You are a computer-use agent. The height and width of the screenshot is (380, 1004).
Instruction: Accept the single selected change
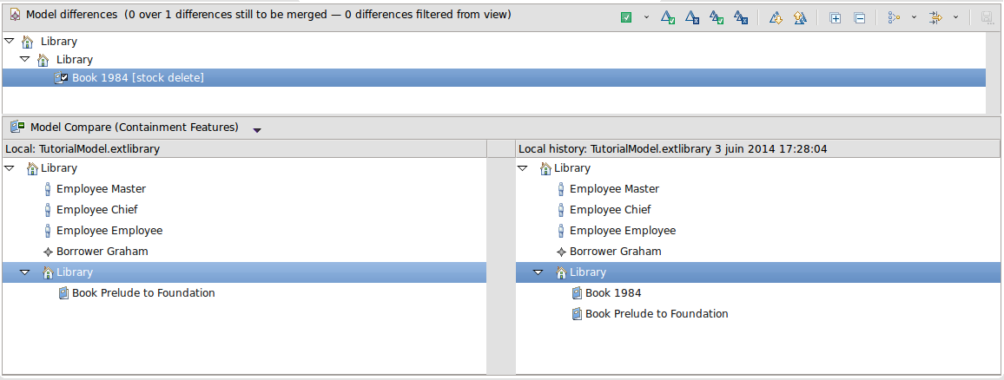668,17
